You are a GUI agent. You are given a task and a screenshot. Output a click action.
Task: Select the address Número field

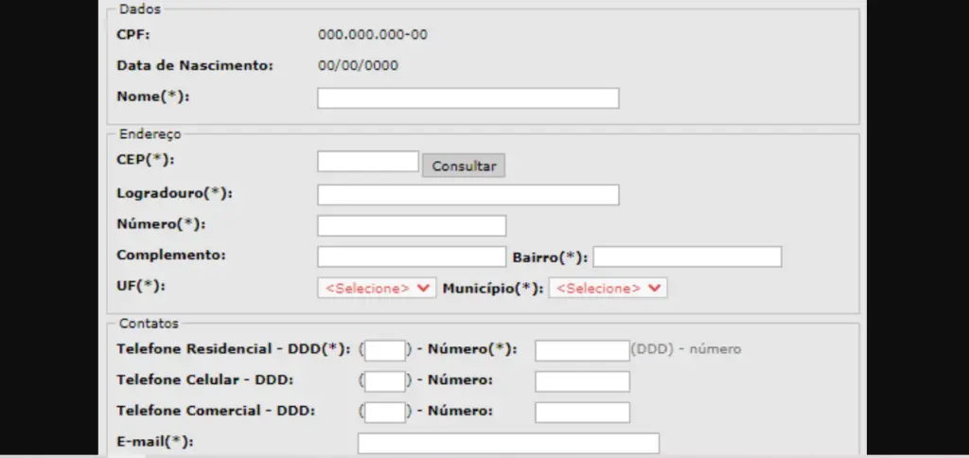412,226
